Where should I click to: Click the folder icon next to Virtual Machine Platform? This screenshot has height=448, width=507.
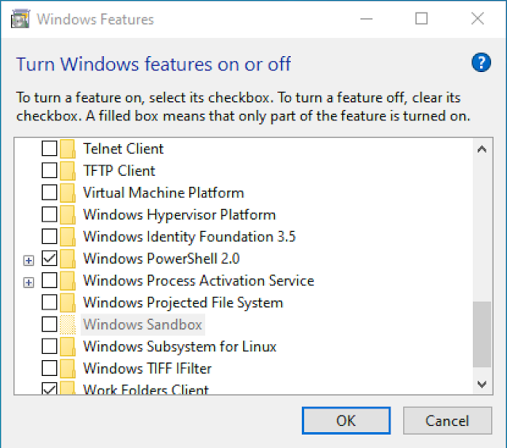pos(68,192)
